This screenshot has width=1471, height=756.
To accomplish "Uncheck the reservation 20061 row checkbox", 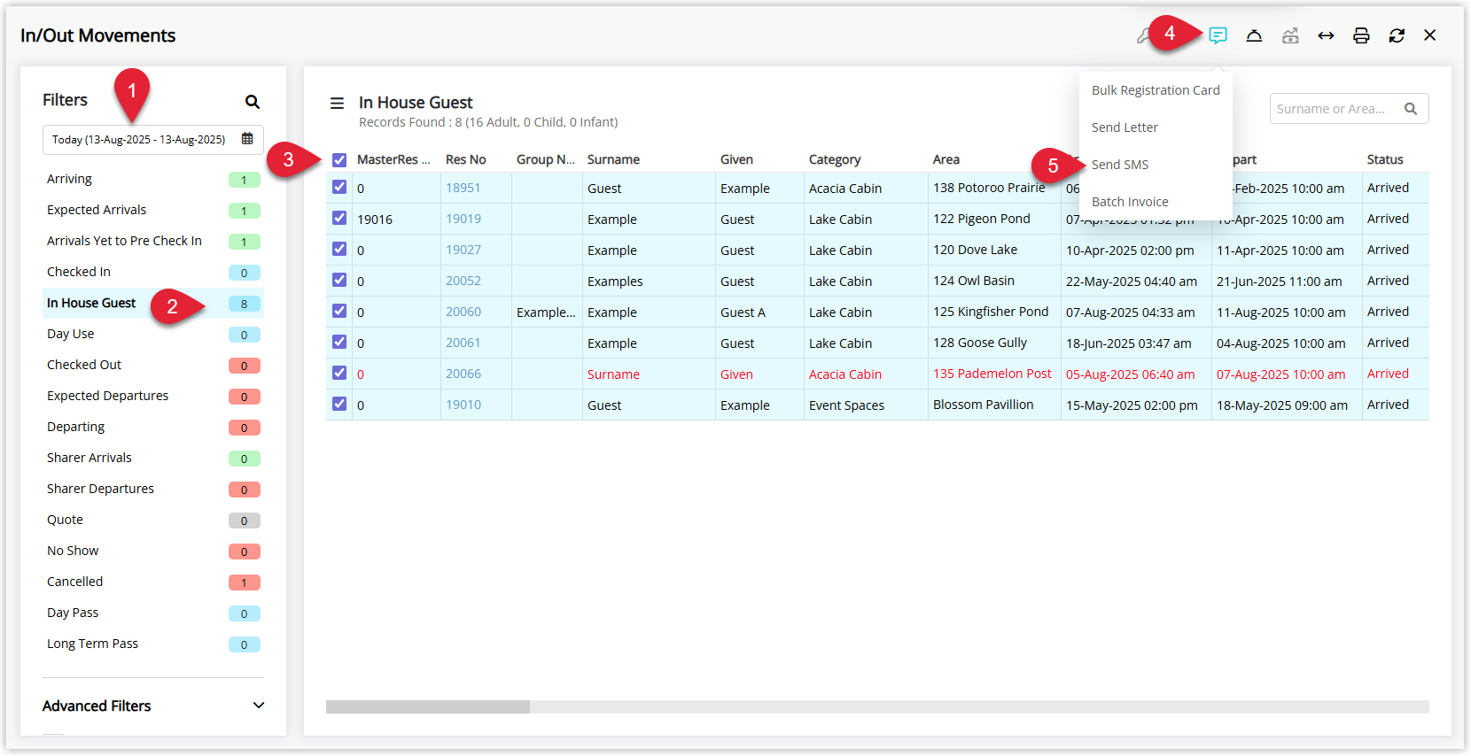I will (339, 343).
